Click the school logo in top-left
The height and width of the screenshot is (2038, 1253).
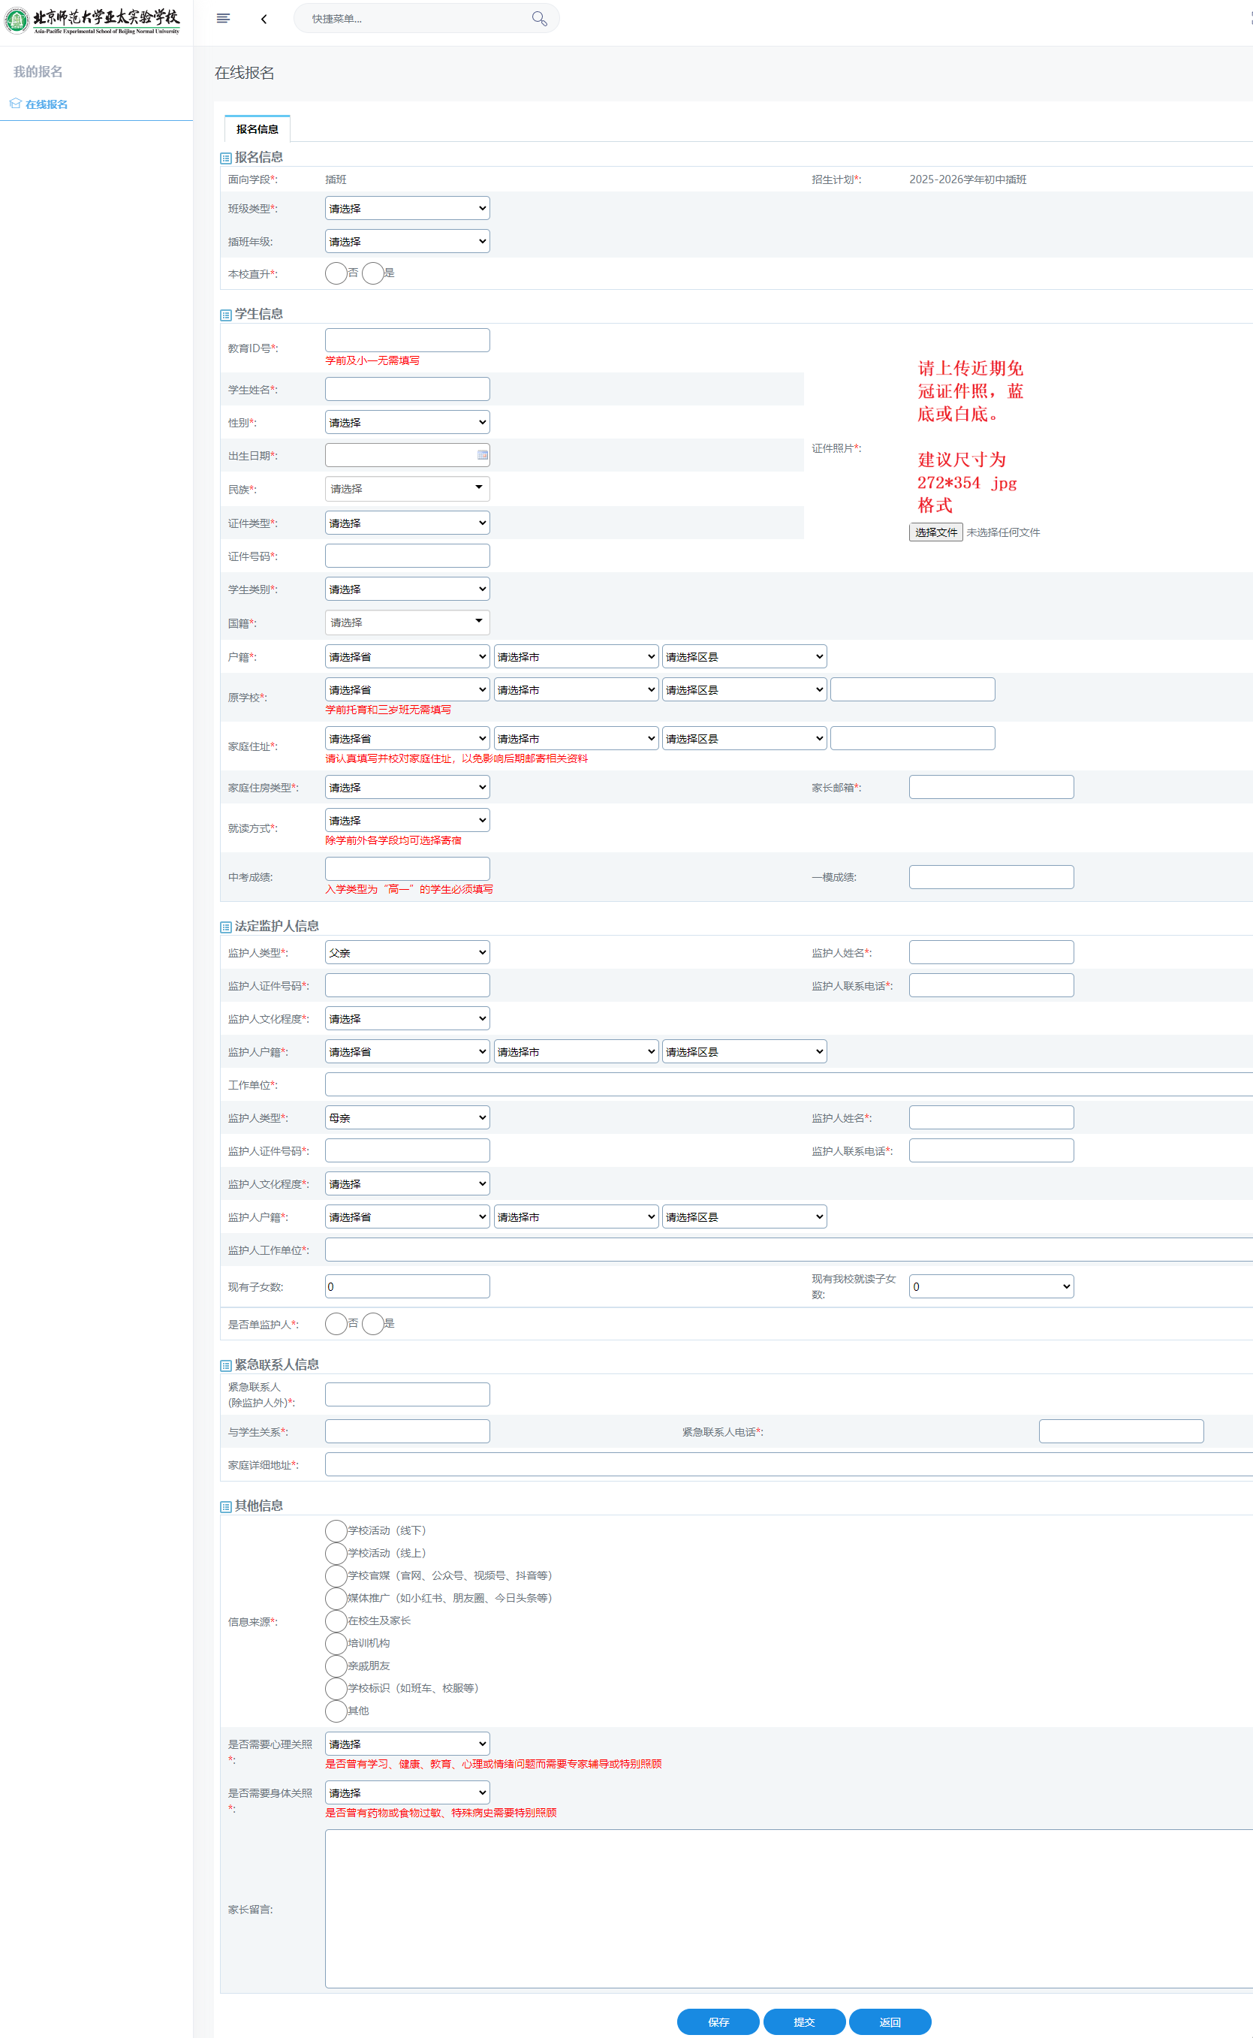tap(91, 21)
